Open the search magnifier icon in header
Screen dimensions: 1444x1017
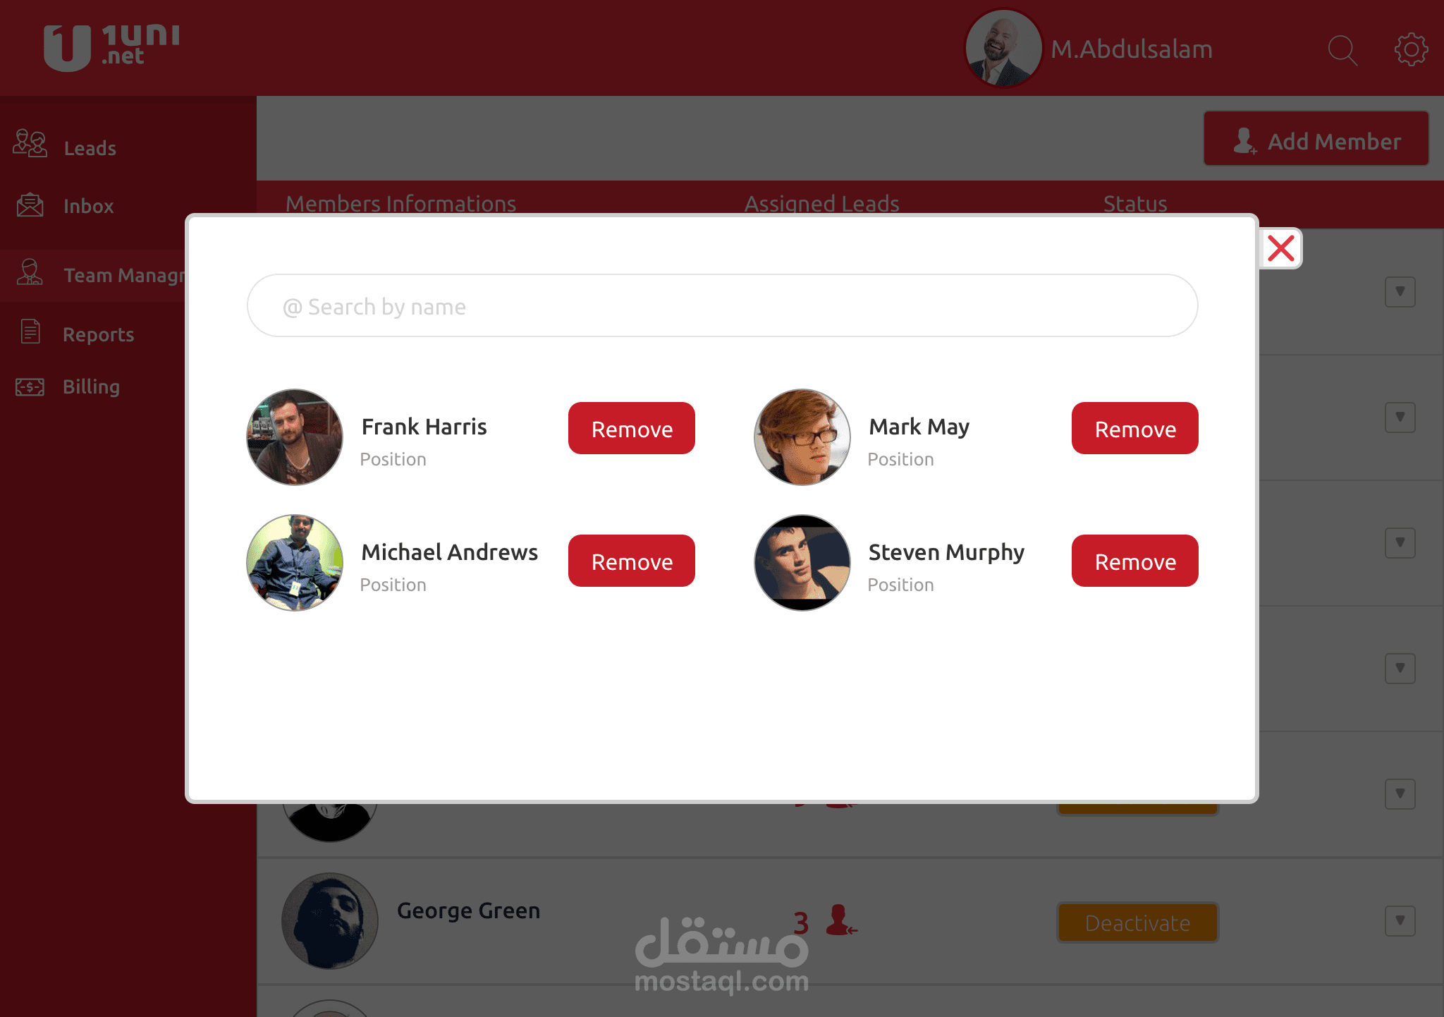(1342, 50)
